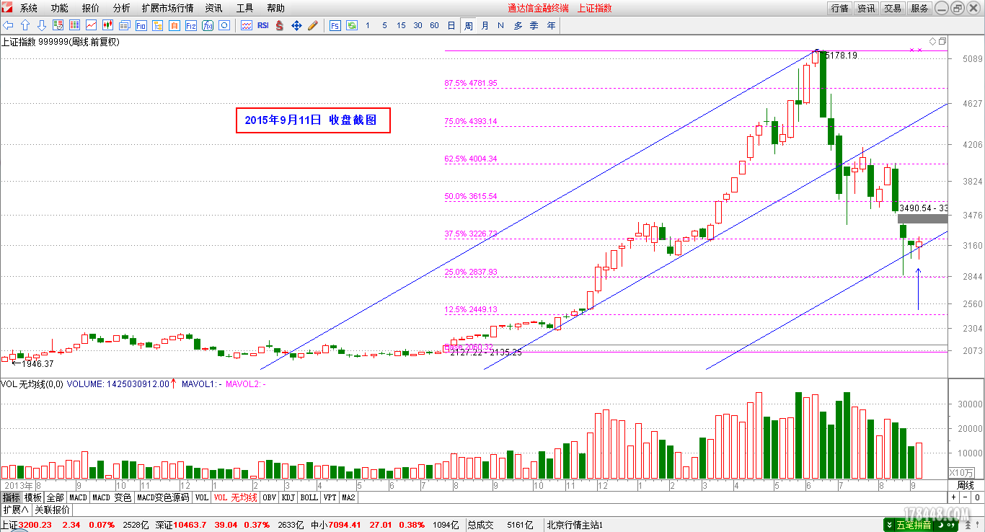Open the 分析 menu

[122, 9]
